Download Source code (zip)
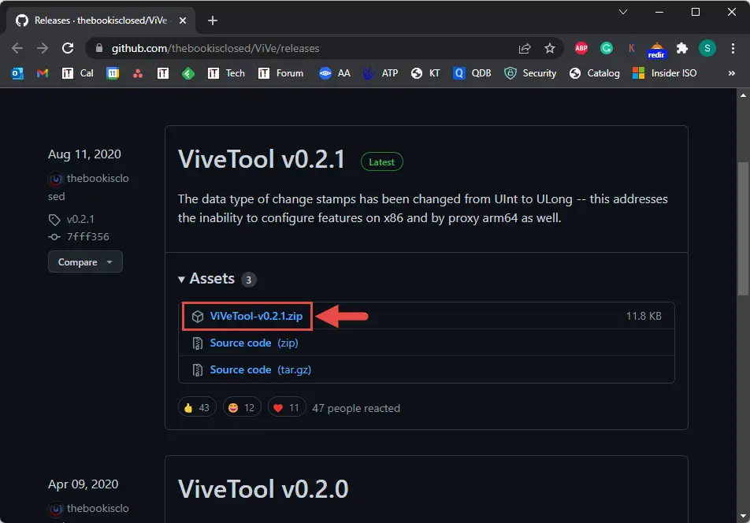The height and width of the screenshot is (523, 750). [x=254, y=343]
